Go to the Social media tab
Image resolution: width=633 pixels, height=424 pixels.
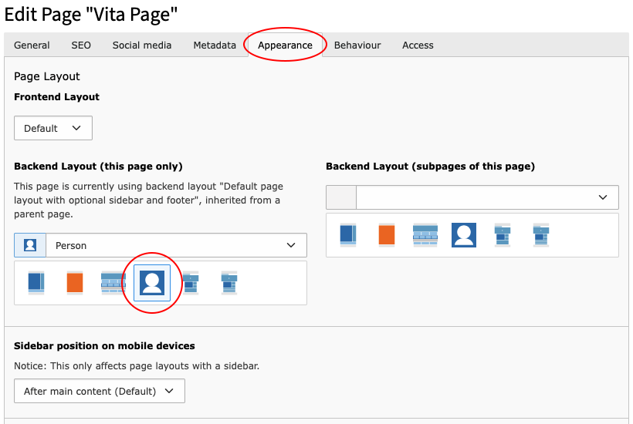142,45
